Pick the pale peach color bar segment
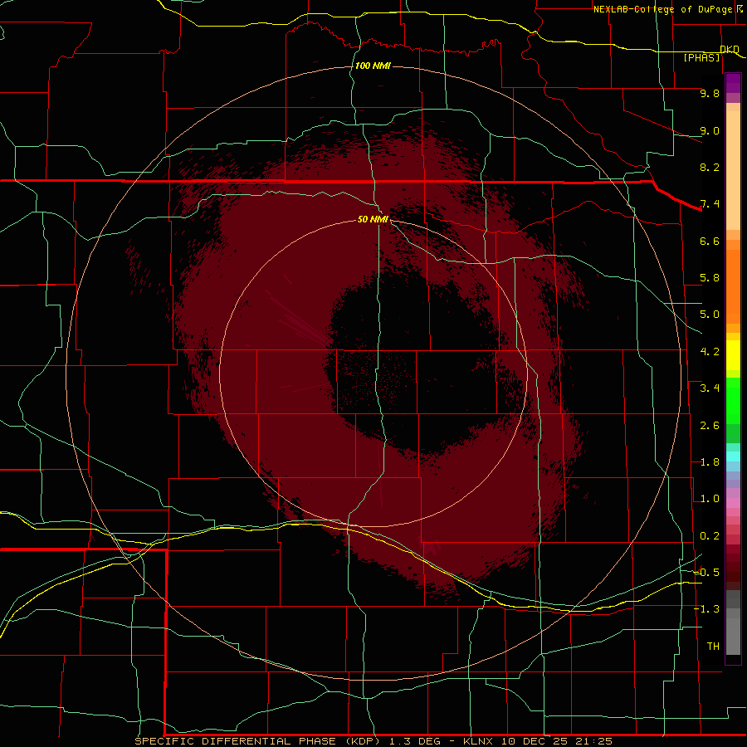 click(733, 172)
